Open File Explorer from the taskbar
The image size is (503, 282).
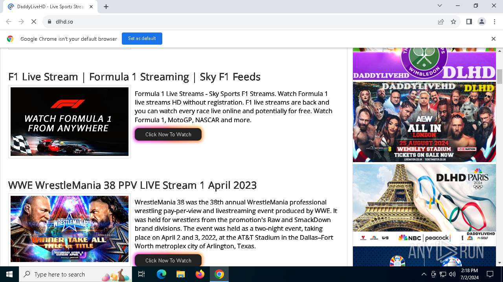(x=181, y=274)
